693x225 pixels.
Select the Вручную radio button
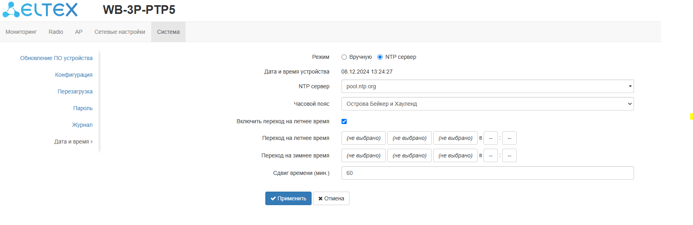tap(344, 57)
